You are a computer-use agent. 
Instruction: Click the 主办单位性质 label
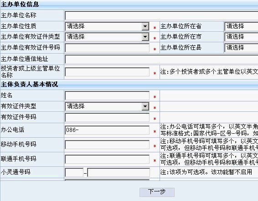[x=18, y=26]
